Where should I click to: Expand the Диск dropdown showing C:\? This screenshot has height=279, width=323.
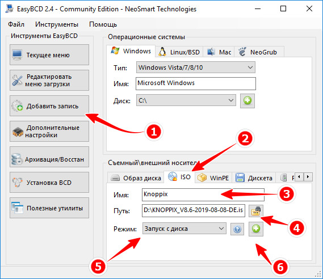click(x=186, y=100)
